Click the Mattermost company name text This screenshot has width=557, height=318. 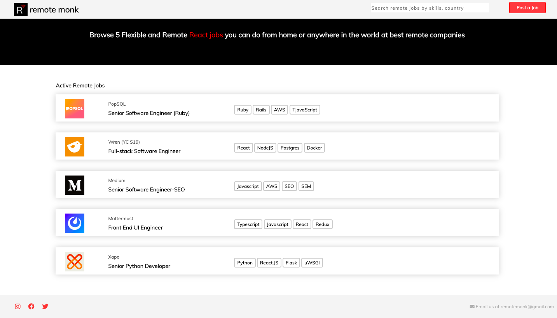121,219
